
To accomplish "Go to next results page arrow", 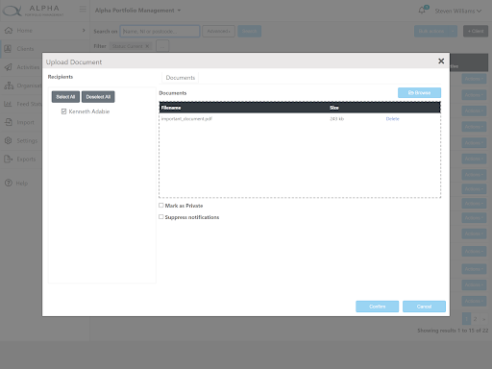I will pyautogui.click(x=484, y=319).
